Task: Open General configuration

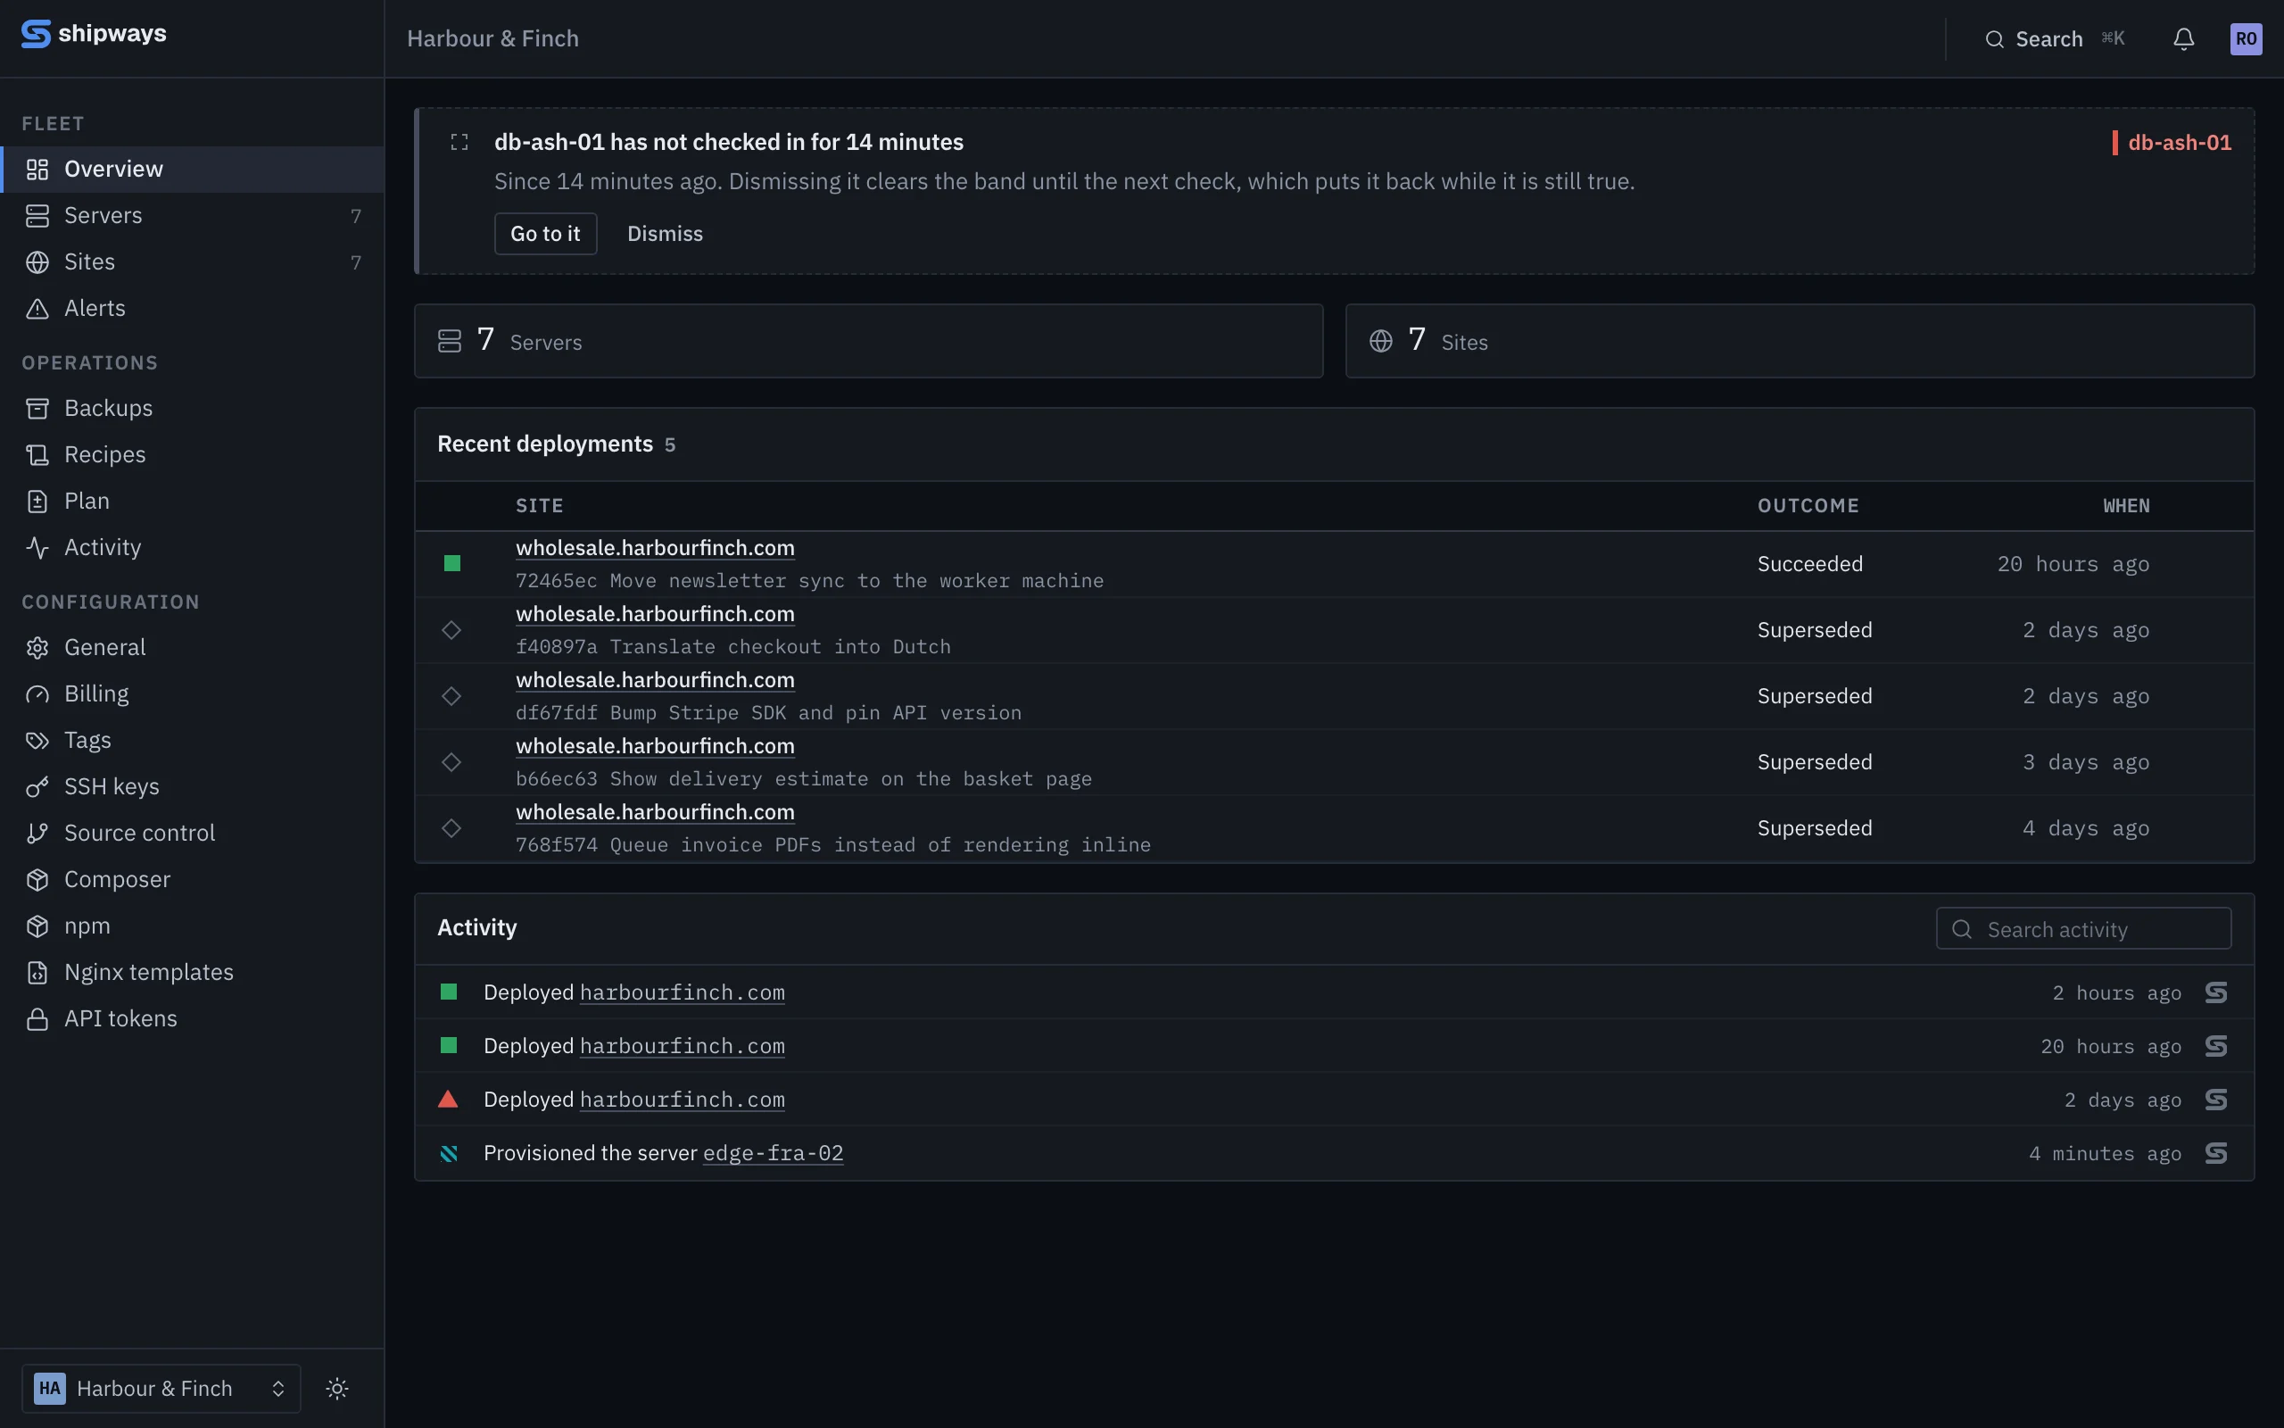Action: (193, 647)
